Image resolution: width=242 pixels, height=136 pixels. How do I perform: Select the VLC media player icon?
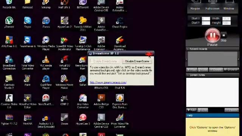(x=46, y=62)
